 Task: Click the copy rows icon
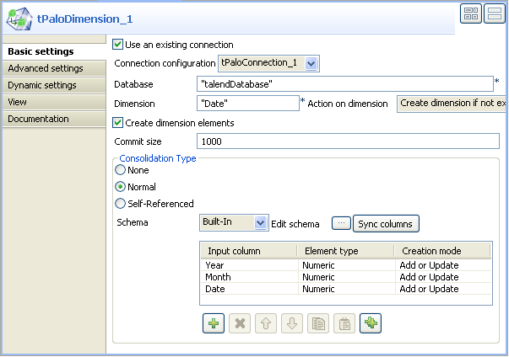pos(317,322)
